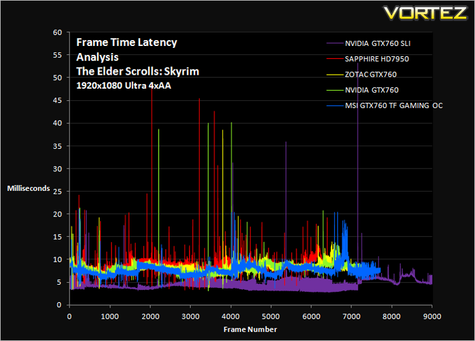Click the green NVIDIA GTX760 legend line

coord(335,90)
